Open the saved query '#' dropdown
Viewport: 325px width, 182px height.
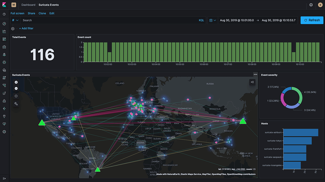(x=15, y=20)
